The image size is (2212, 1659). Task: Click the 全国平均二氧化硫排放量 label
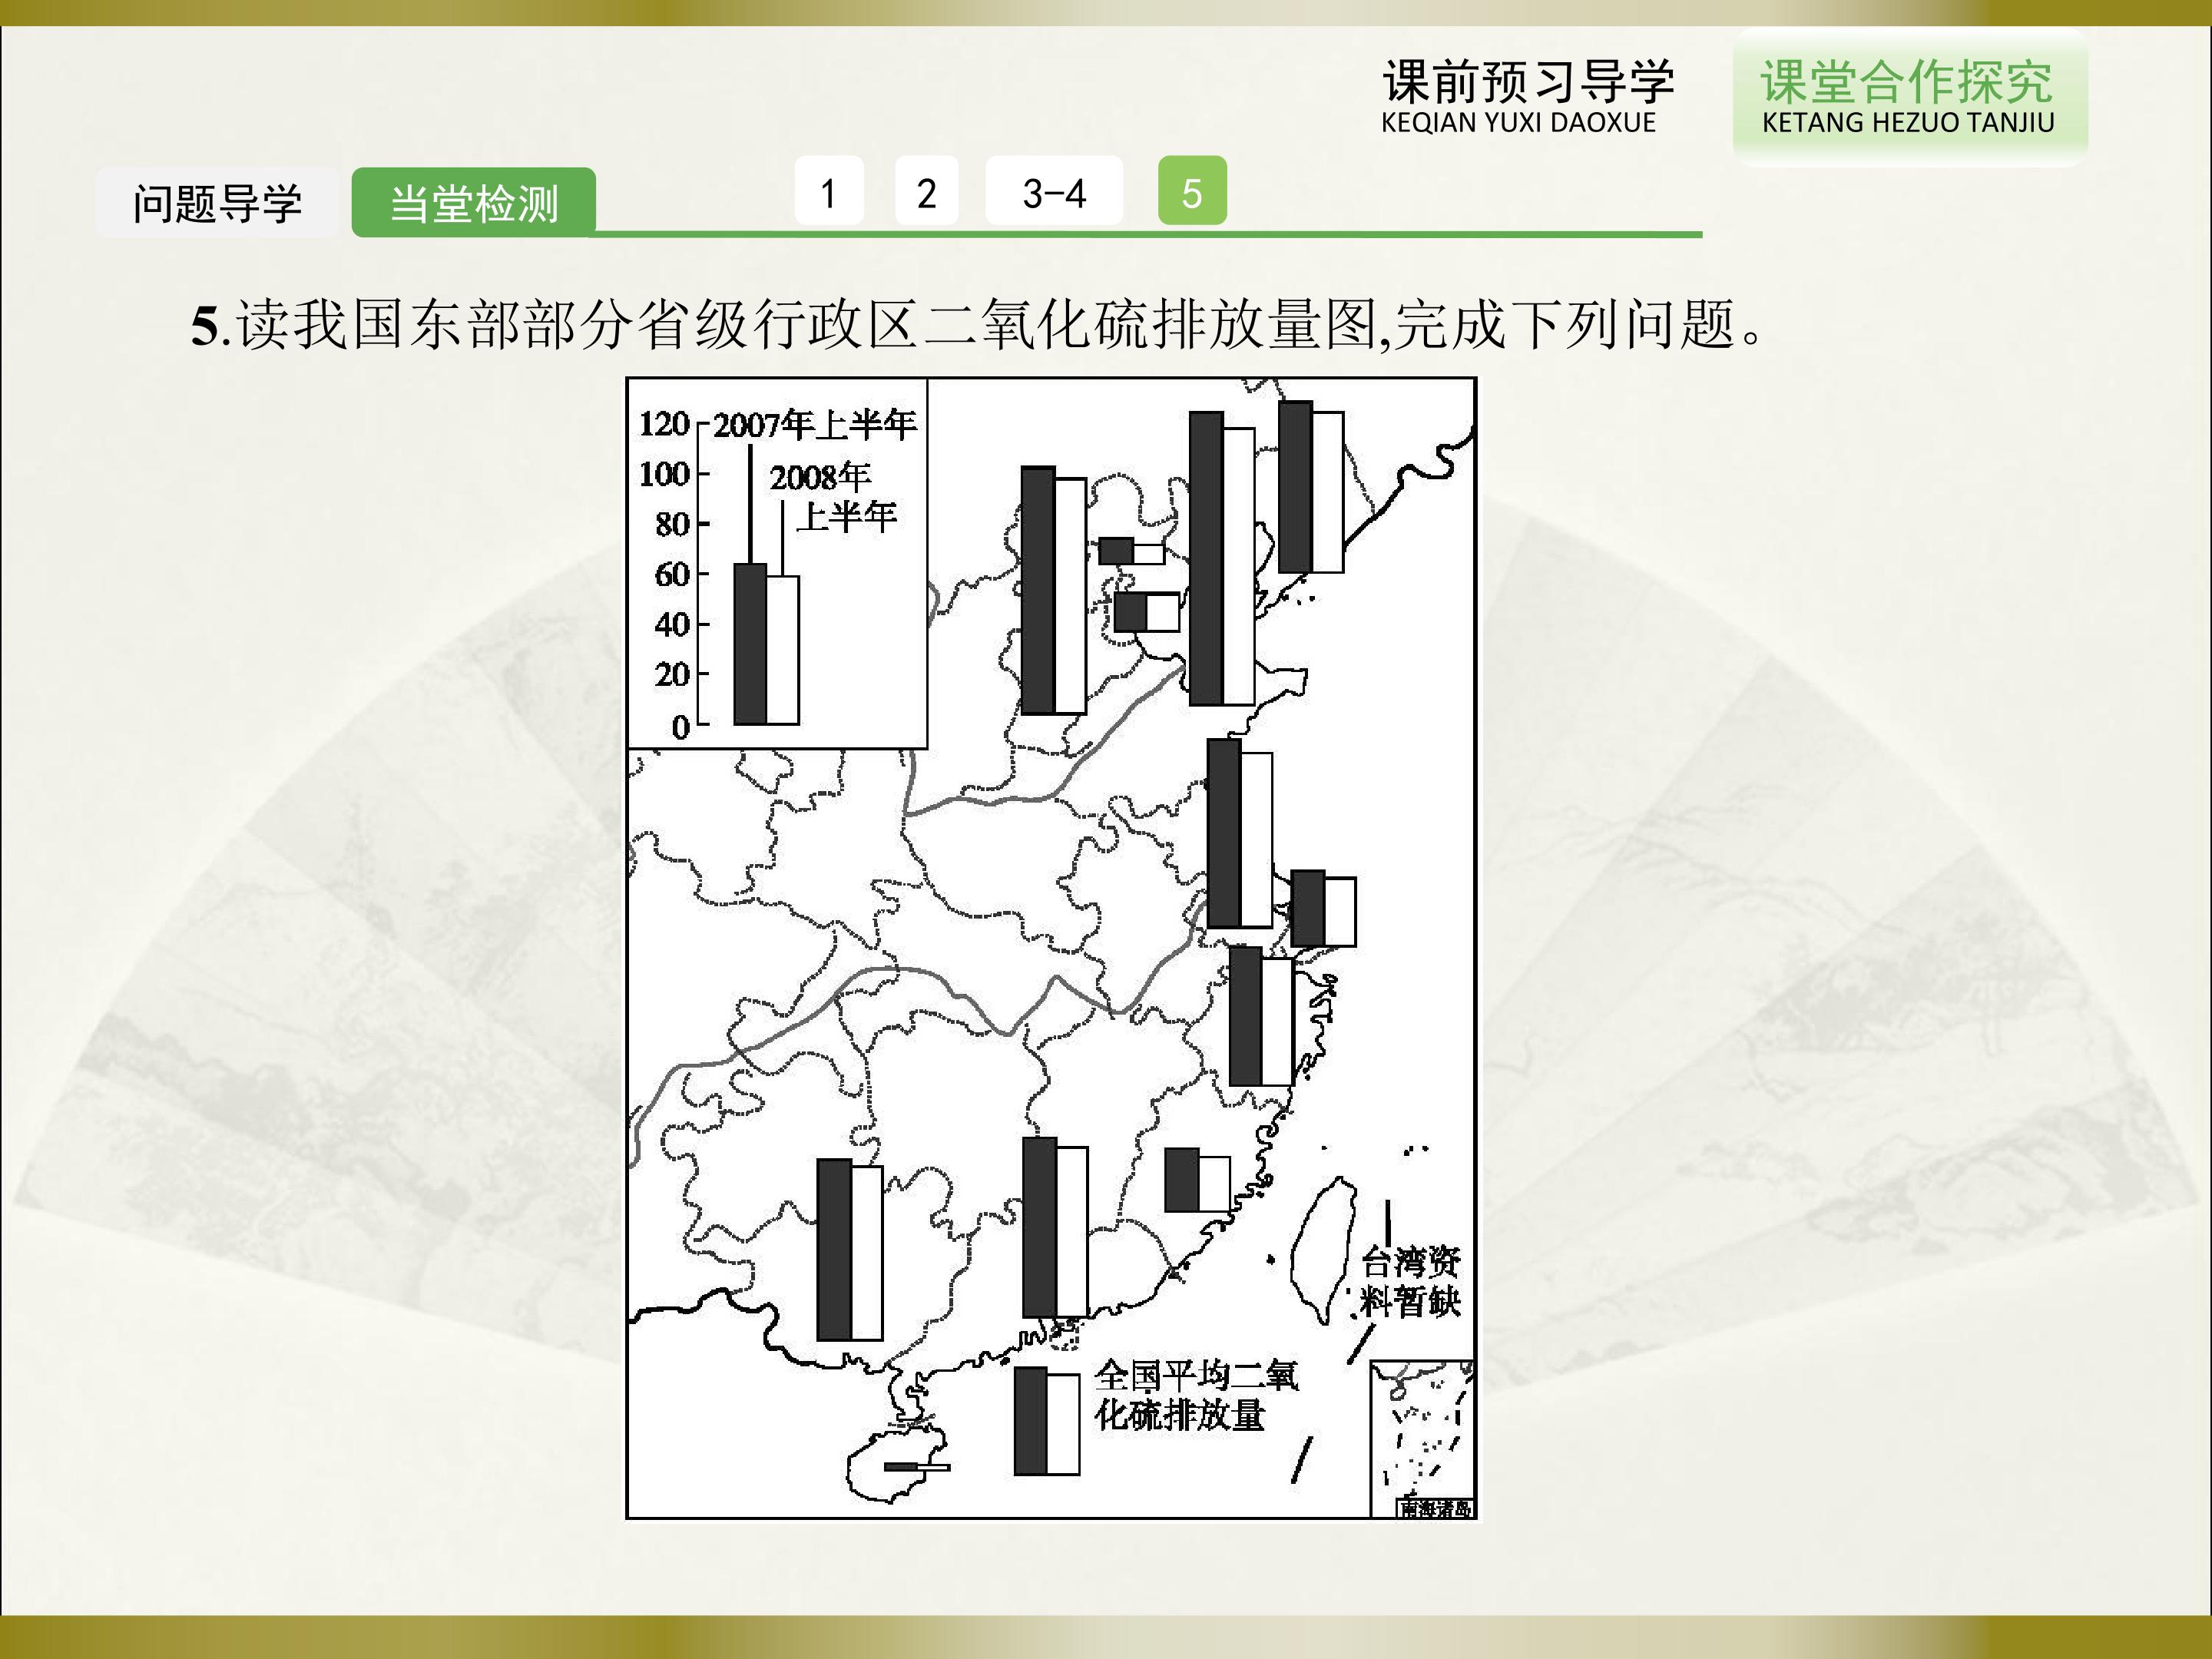click(x=1195, y=1395)
